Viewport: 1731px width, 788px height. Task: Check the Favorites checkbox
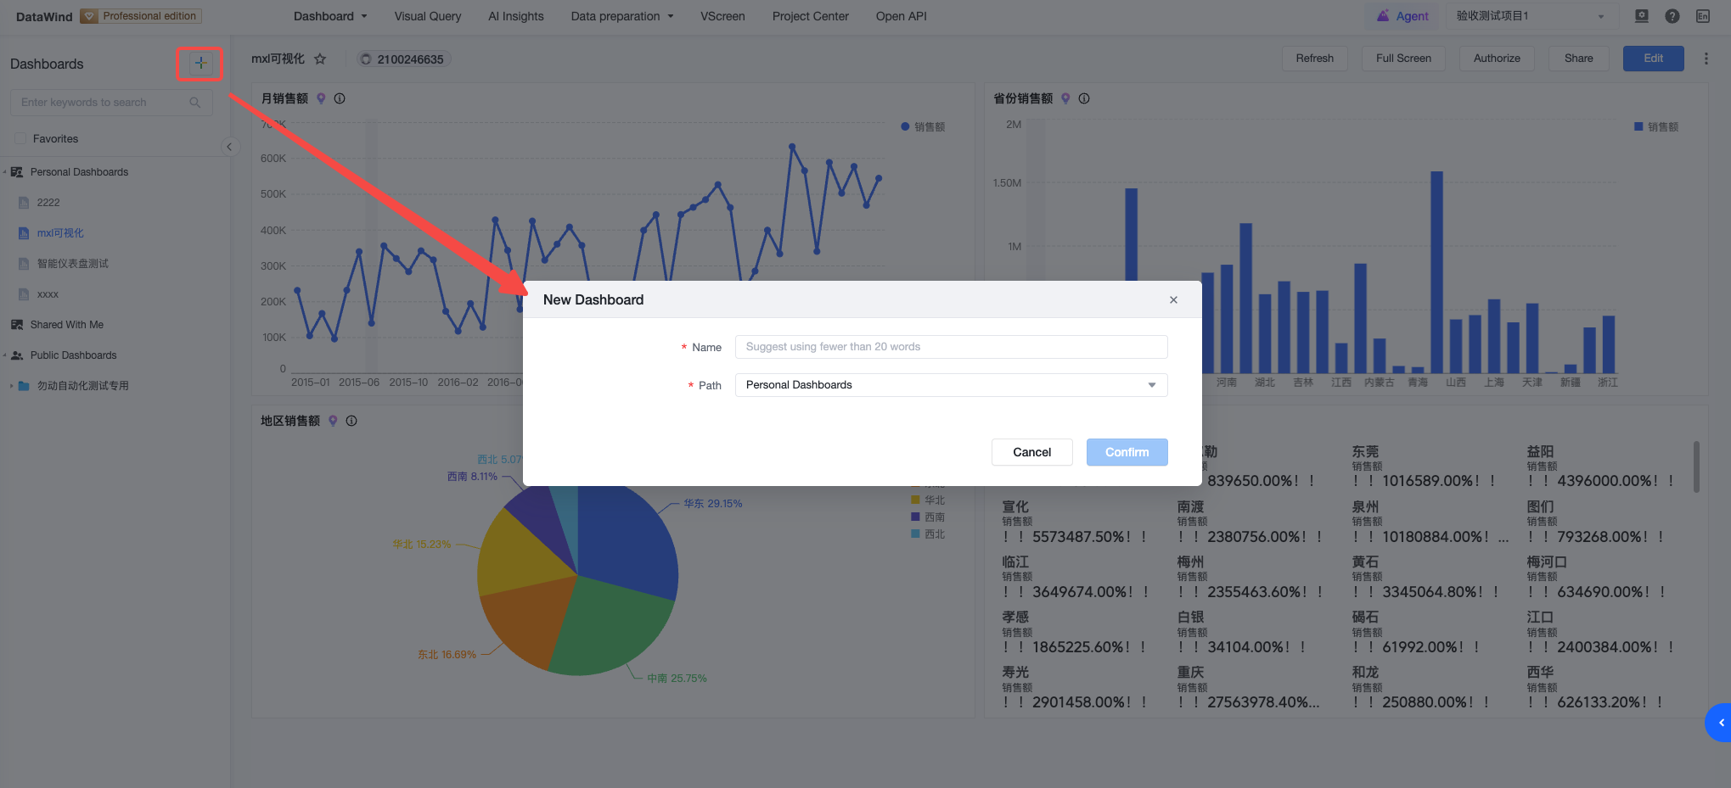(20, 138)
